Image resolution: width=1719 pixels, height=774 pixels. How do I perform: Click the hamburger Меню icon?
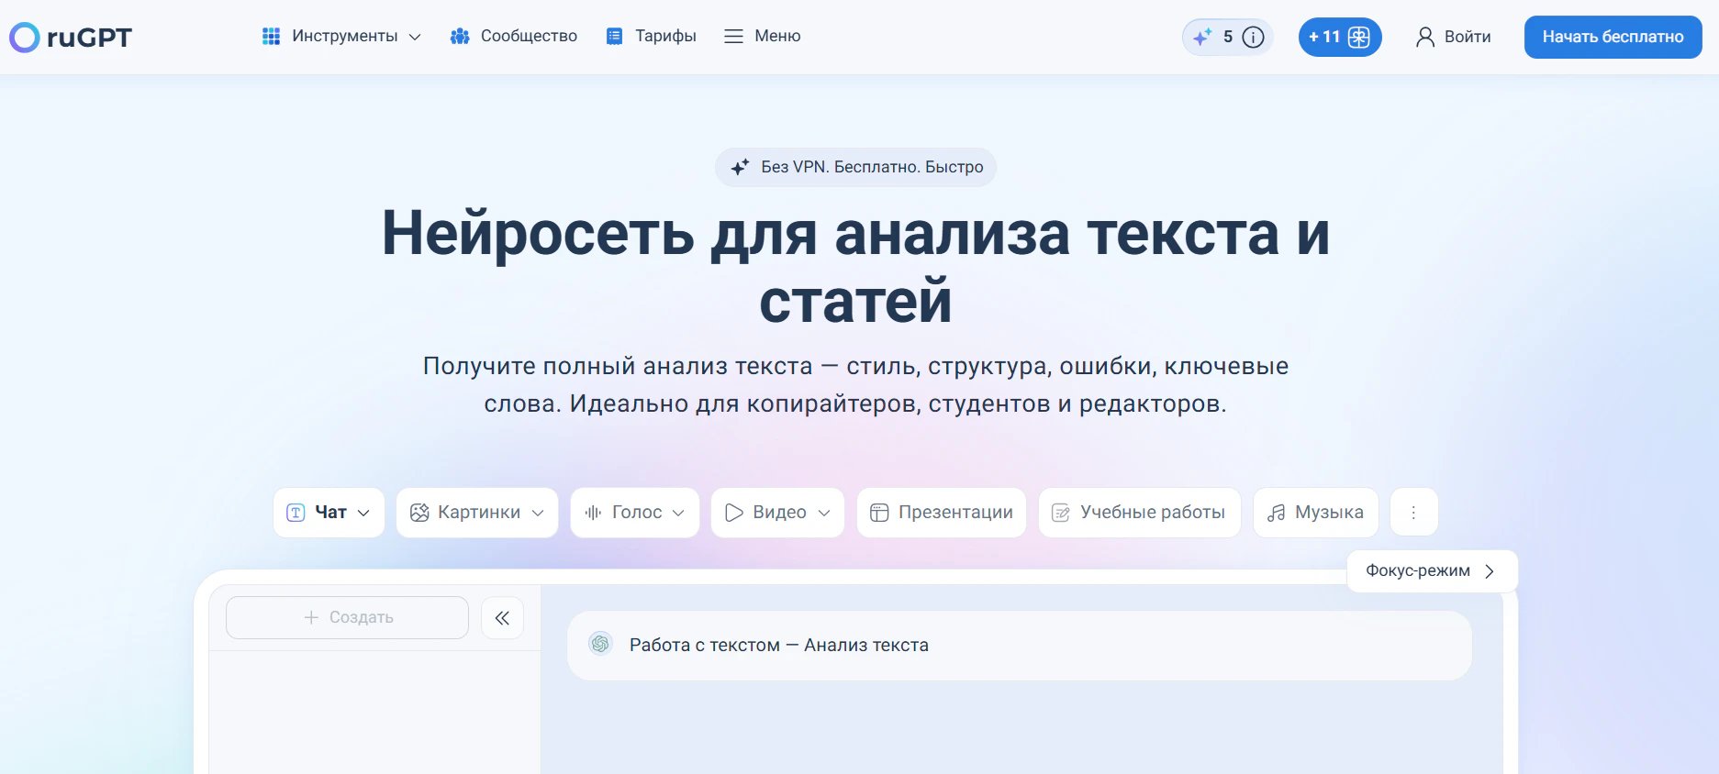coord(733,37)
